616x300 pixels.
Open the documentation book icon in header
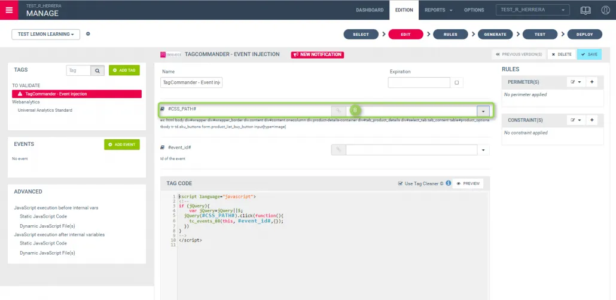[586, 10]
